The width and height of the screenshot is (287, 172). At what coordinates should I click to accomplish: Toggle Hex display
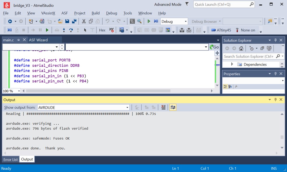(x=102, y=30)
